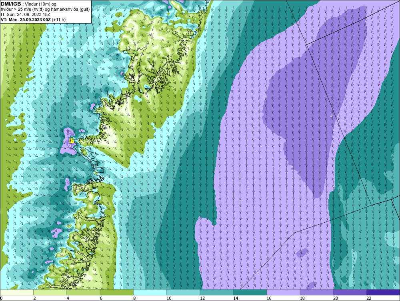Select the 18–20 m/s purple legend swatch
The image size is (400, 301).
point(316,292)
